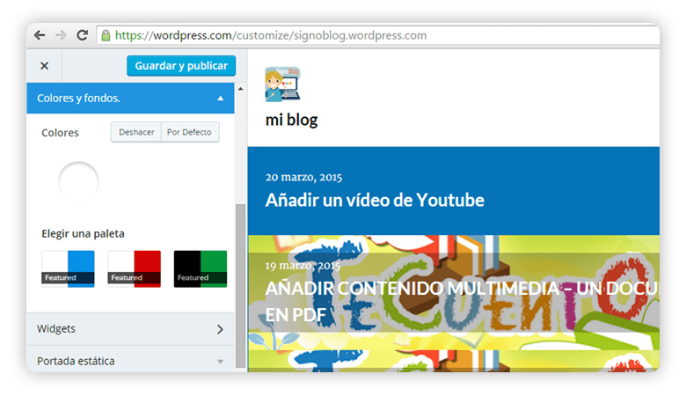
Task: Open post AÑADIR CONTENIDO MULTIMEDIA
Action: (x=462, y=301)
